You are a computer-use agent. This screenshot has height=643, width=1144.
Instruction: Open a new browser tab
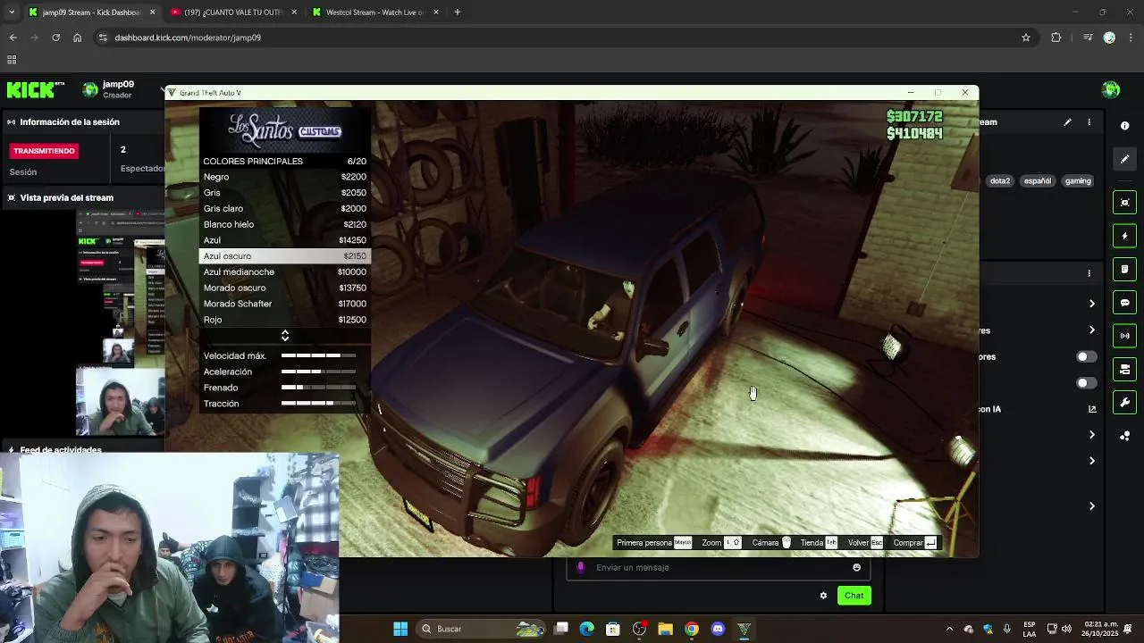pyautogui.click(x=458, y=13)
